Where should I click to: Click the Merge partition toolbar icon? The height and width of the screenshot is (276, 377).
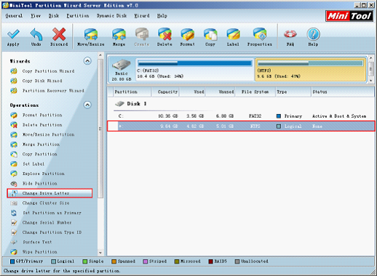click(119, 34)
